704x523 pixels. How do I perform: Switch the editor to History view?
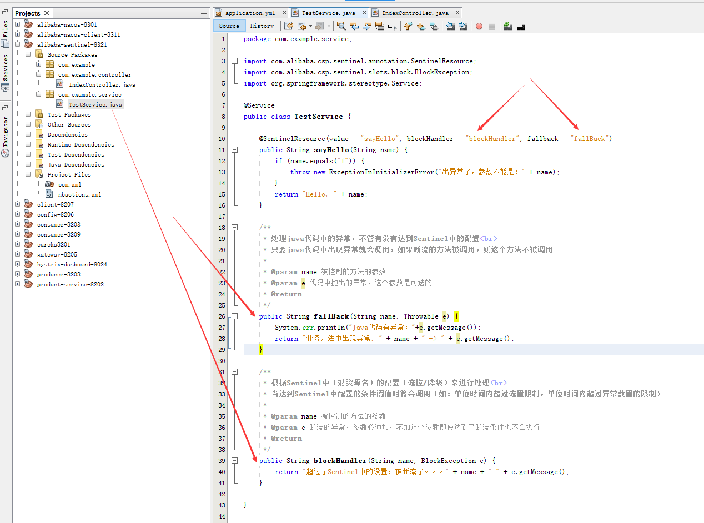pos(262,26)
